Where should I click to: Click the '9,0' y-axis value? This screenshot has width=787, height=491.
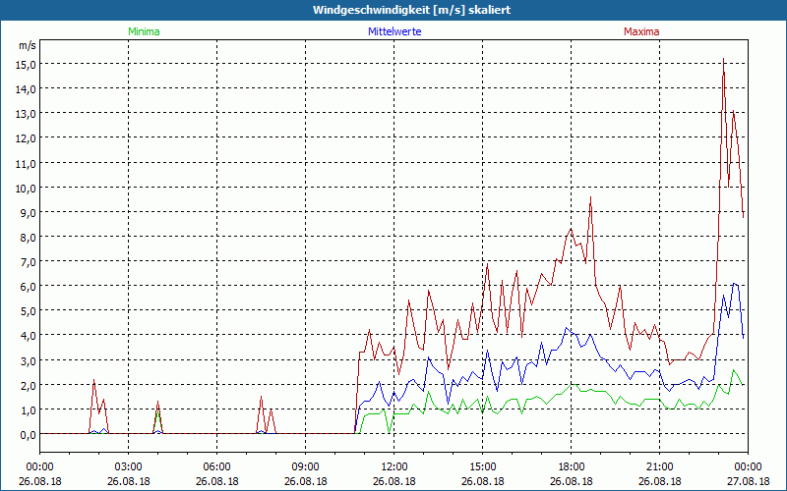(x=28, y=213)
